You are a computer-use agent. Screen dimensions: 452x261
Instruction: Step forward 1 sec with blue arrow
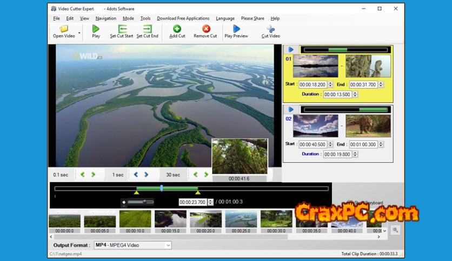pyautogui.click(x=147, y=175)
